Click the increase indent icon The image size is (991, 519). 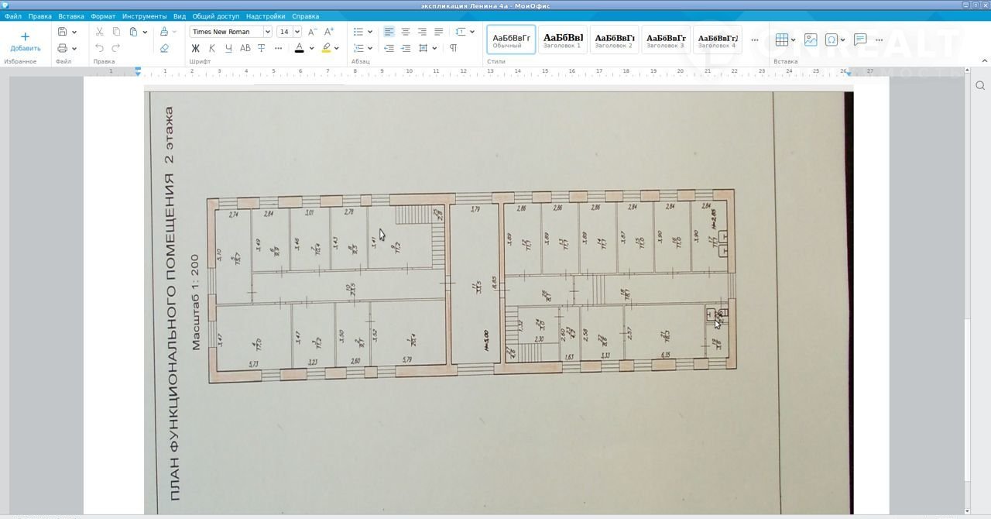click(405, 48)
